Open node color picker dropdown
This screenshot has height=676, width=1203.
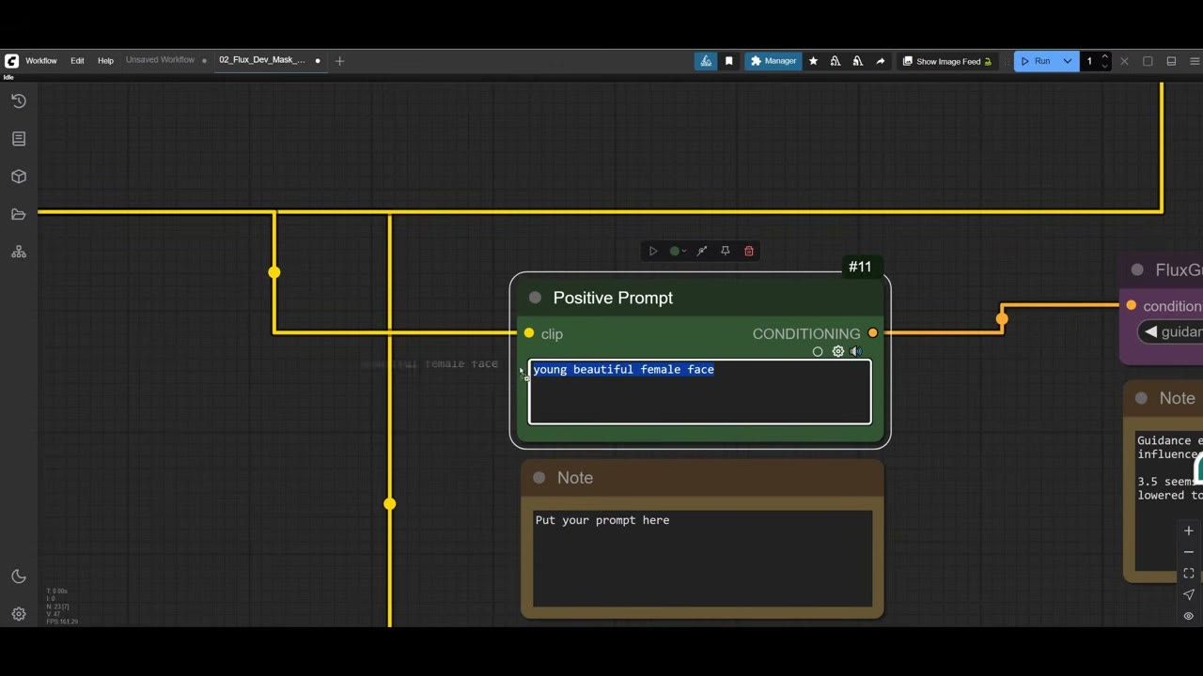(x=677, y=251)
